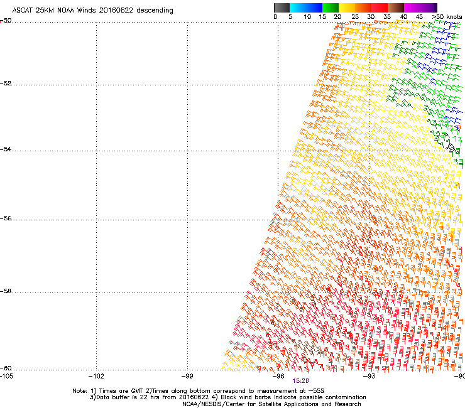Pick the red 30–35 knots legend segment
Screen dimensions: 465x408
pyautogui.click(x=380, y=8)
